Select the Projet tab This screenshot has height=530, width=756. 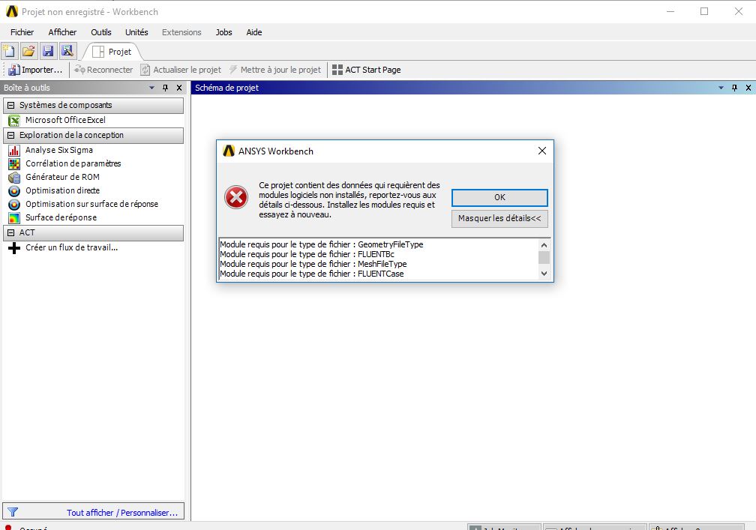click(x=112, y=52)
